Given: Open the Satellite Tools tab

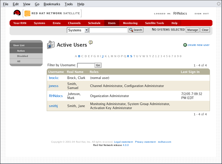Looking at the screenshot, I should pyautogui.click(x=154, y=23).
